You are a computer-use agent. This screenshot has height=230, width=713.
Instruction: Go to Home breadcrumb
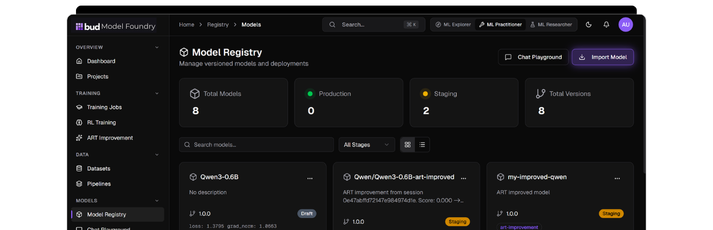186,25
